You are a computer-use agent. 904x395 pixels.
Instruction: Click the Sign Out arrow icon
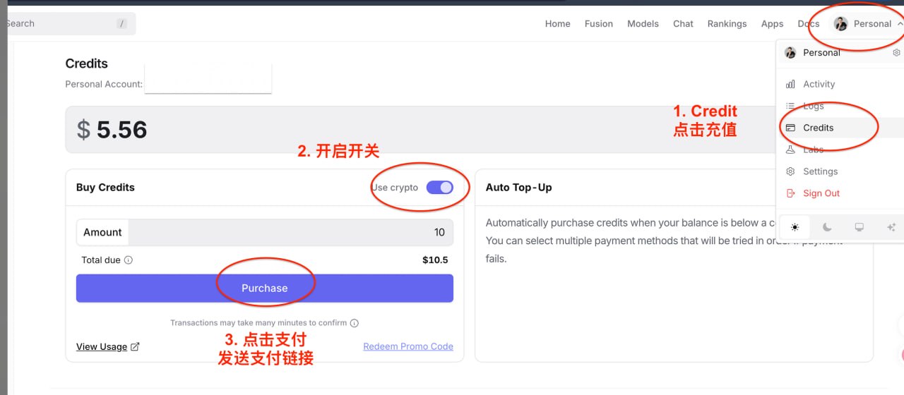(x=790, y=193)
